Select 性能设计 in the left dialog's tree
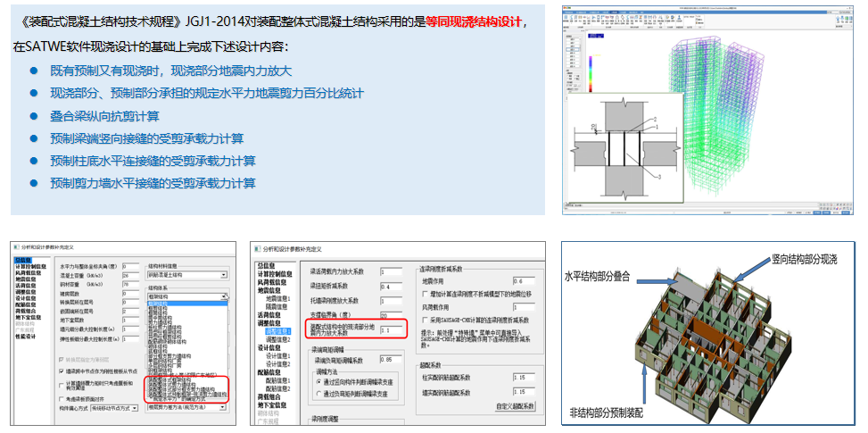 click(x=24, y=337)
